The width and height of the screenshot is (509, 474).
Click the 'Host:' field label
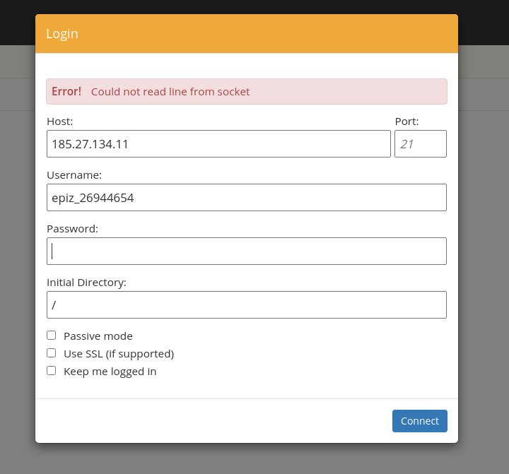pos(60,122)
